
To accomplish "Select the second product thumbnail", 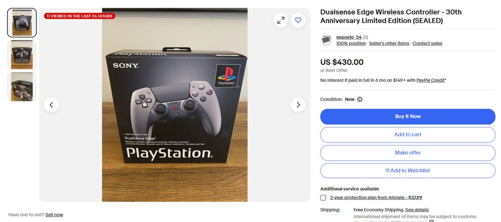I will [x=22, y=54].
